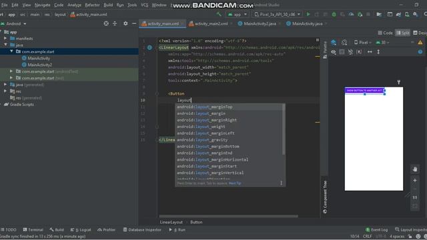Expand the res folder
The image size is (427, 240).
(5, 91)
